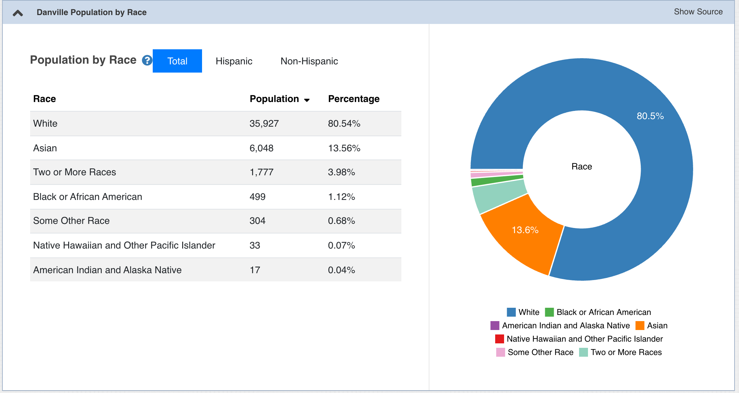Select Some Other Race row label
Image resolution: width=739 pixels, height=393 pixels.
71,221
